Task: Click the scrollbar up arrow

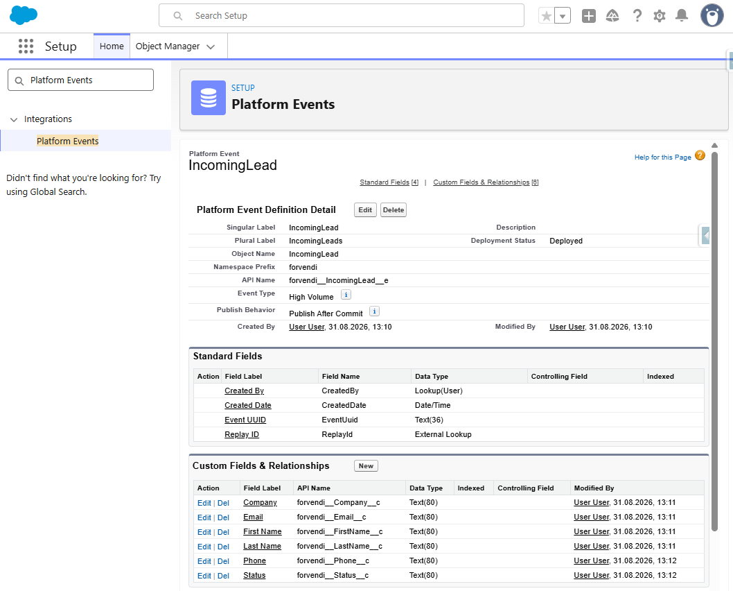Action: (714, 145)
